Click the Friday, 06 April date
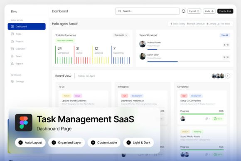The width and height of the screenshot is (241, 161). click(x=86, y=76)
